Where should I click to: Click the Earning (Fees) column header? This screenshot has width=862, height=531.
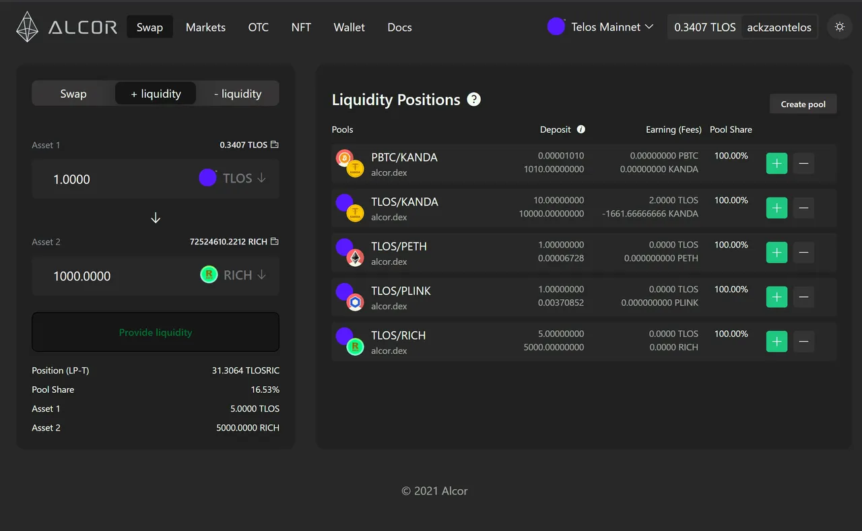click(673, 129)
